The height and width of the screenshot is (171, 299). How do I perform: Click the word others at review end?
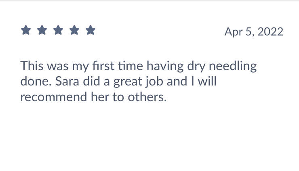(150, 97)
